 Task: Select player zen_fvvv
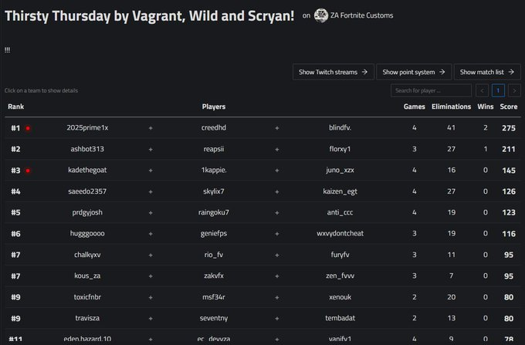[x=340, y=276]
